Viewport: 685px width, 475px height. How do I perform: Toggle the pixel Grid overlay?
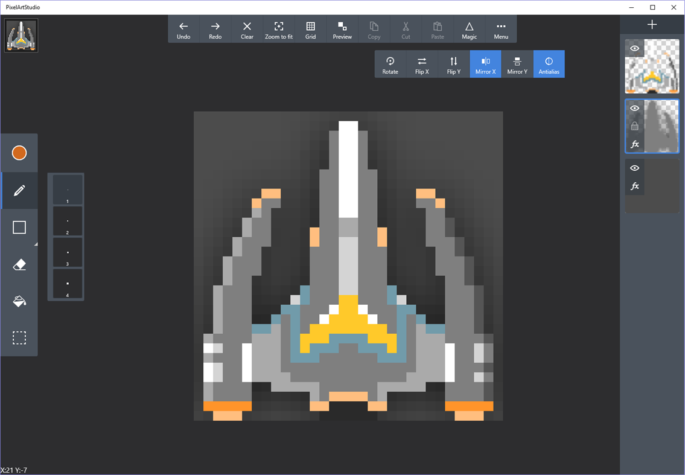(310, 29)
